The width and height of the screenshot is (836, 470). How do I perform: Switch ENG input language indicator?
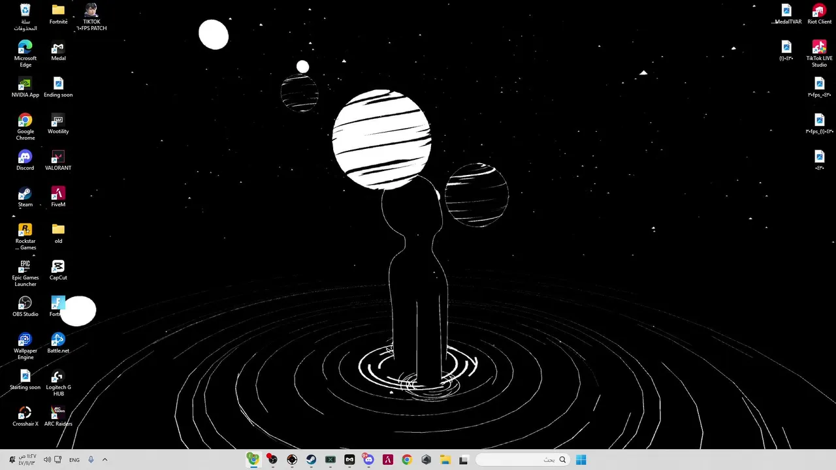pyautogui.click(x=74, y=460)
